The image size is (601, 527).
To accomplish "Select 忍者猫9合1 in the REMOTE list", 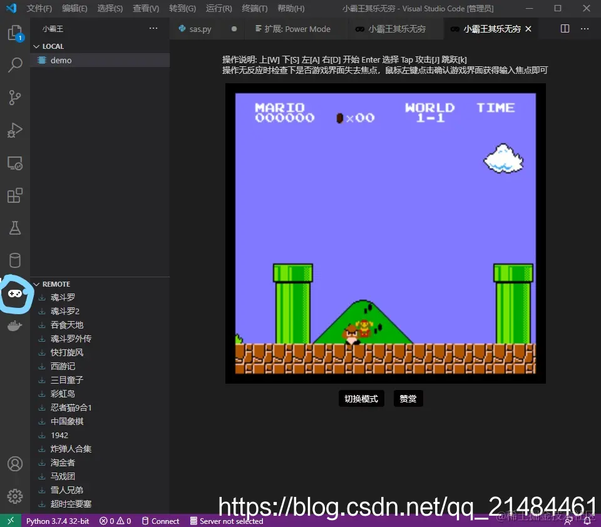I will tap(100, 408).
